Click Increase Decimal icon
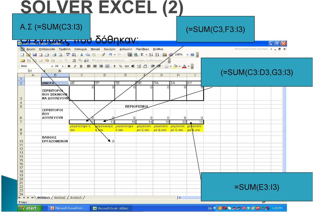The width and height of the screenshot is (314, 212). click(139, 66)
